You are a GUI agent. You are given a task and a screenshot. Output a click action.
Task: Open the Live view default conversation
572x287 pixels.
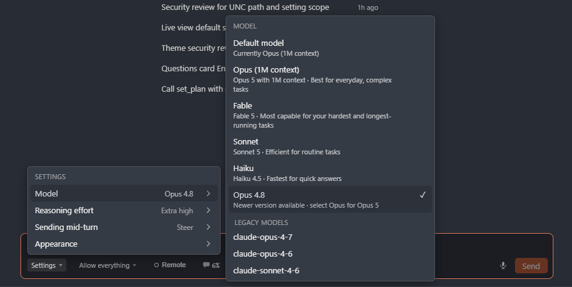pos(193,28)
